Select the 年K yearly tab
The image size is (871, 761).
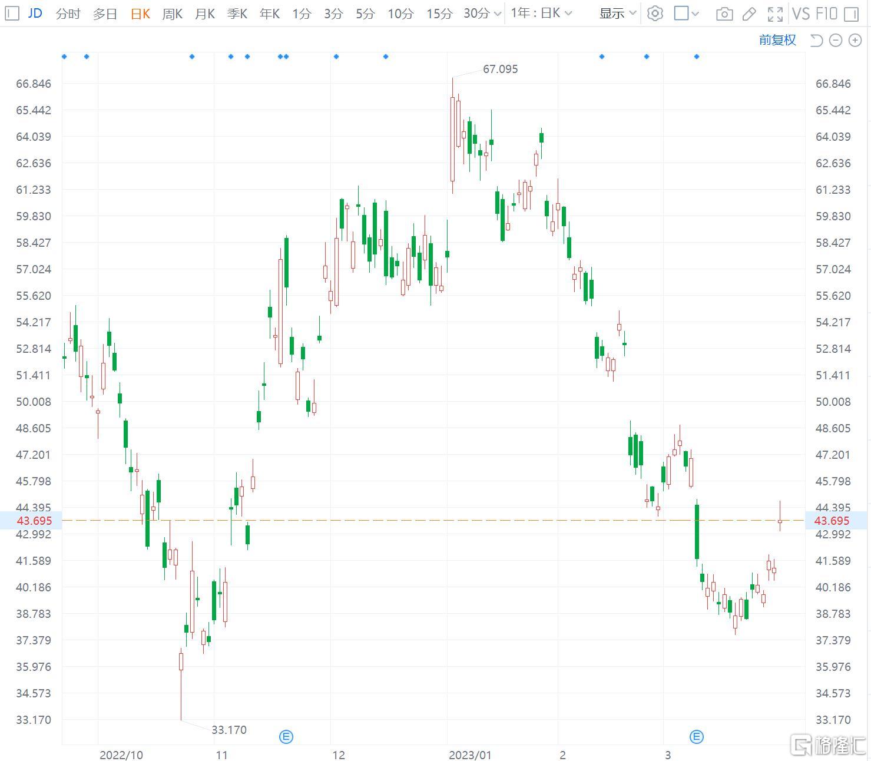(270, 14)
